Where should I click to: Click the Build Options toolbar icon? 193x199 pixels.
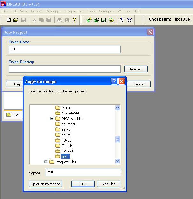pos(111,20)
